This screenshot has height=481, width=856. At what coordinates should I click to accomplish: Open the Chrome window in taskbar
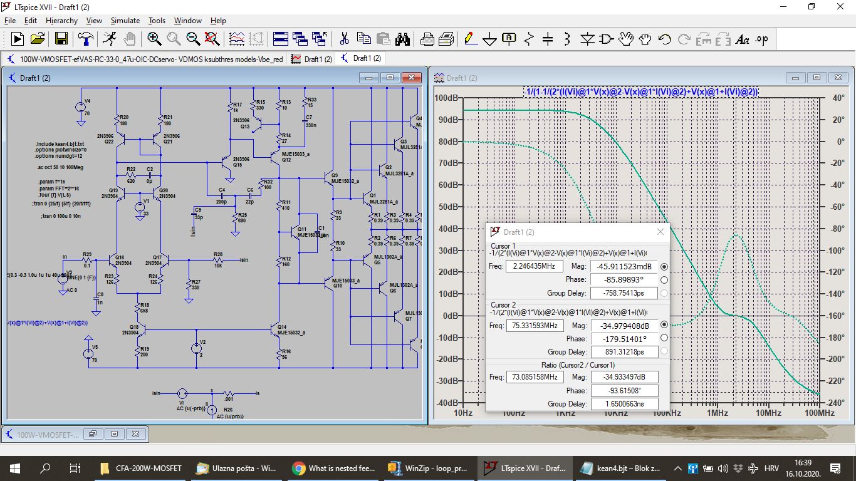tap(333, 468)
